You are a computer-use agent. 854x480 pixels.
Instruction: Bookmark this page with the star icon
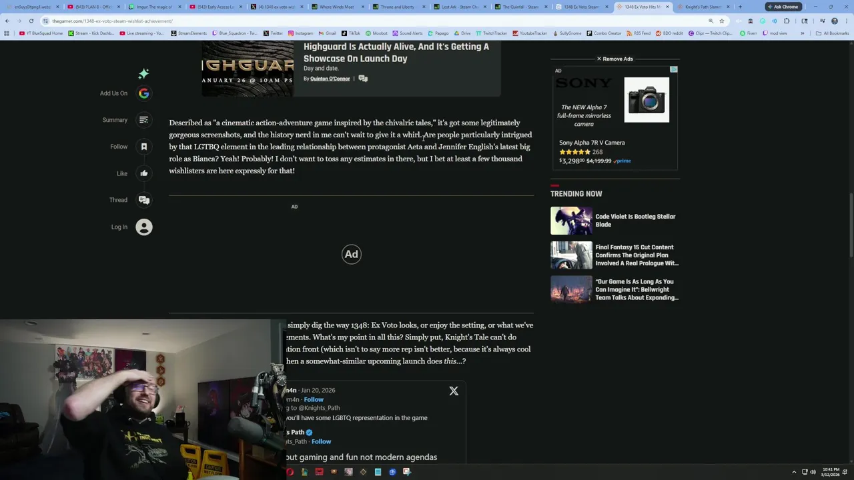click(721, 21)
